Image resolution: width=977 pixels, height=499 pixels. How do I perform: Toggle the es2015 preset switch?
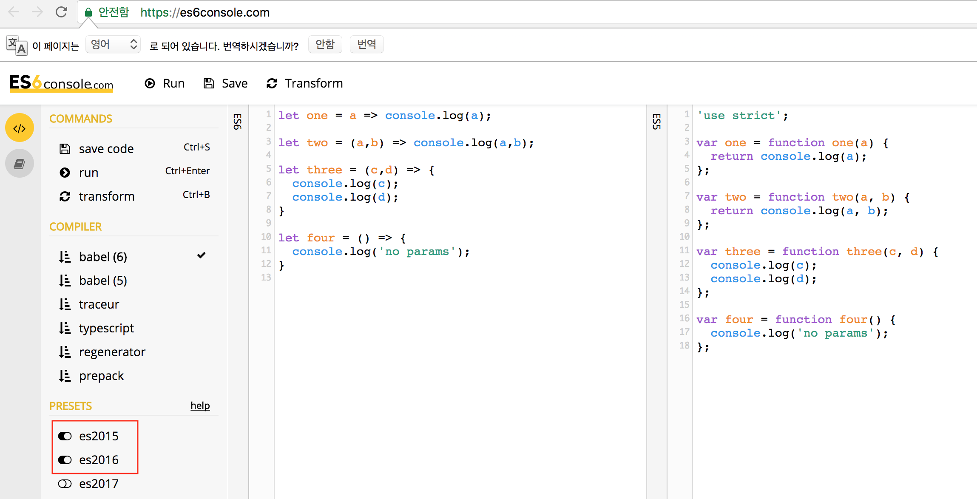pos(65,436)
